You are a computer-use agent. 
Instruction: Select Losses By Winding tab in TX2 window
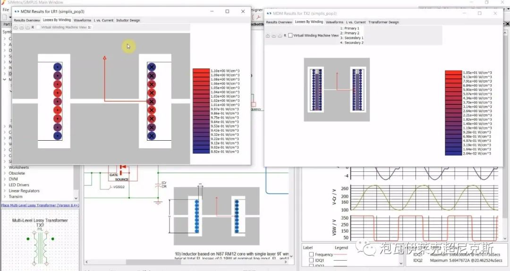tap(309, 22)
